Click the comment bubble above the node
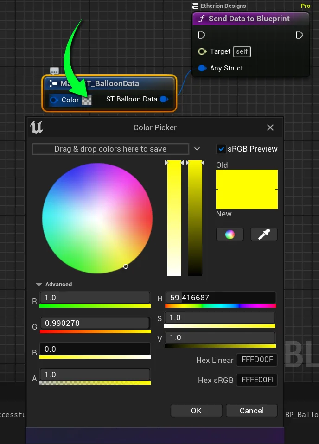This screenshot has width=319, height=444. (54, 71)
